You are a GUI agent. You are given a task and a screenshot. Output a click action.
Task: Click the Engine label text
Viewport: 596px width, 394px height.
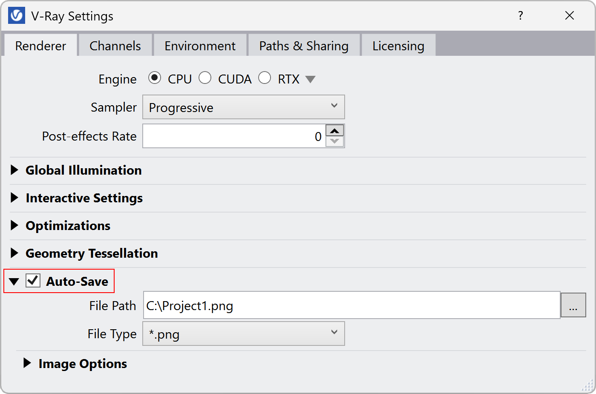tap(118, 79)
